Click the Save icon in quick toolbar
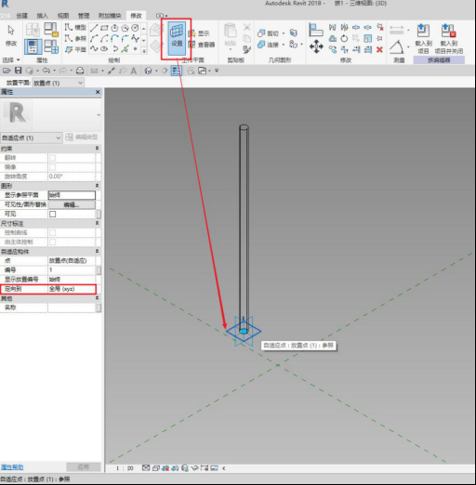 click(18, 71)
